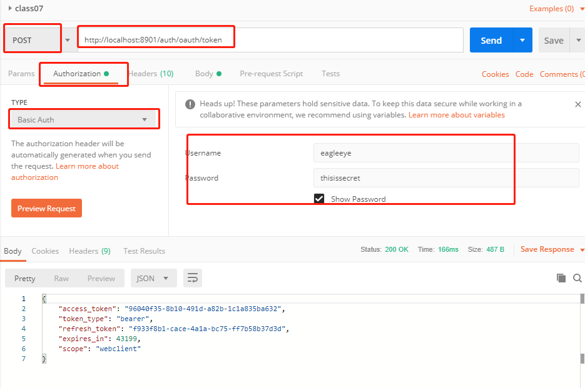Click the token_type bearer line
585x388 pixels.
pyautogui.click(x=106, y=319)
